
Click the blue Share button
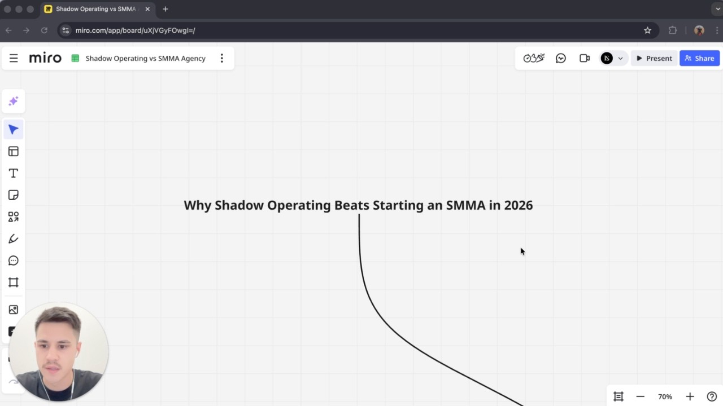point(699,58)
